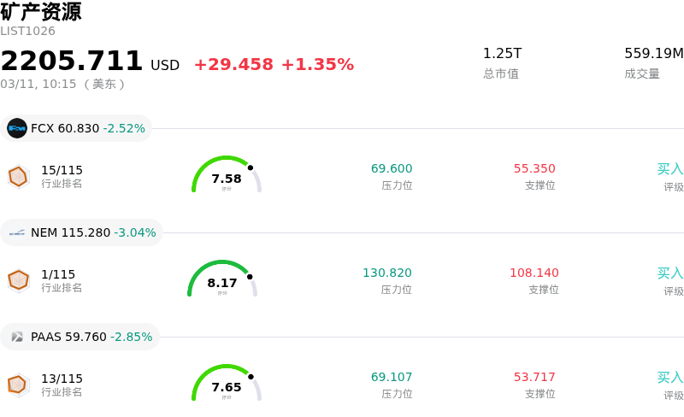Click the NEM company logo icon

[x=17, y=232]
